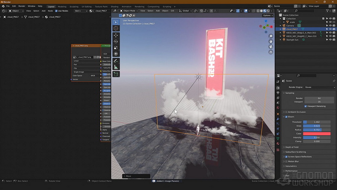Viewport: 337px width, 190px height.
Task: Switch perspective/orthographic with the grid gizmo icon
Action: click(x=271, y=52)
